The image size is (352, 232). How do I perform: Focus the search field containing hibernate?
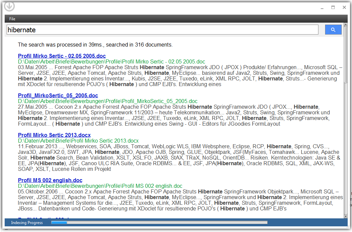[x=162, y=30]
